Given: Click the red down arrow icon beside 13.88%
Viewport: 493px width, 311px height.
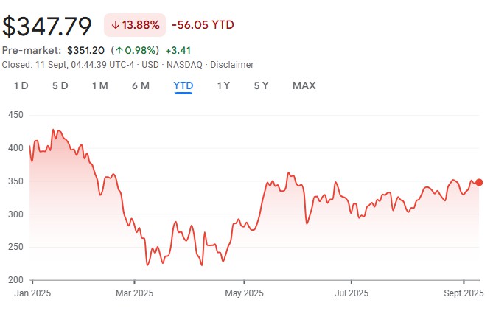Looking at the screenshot, I should point(116,25).
